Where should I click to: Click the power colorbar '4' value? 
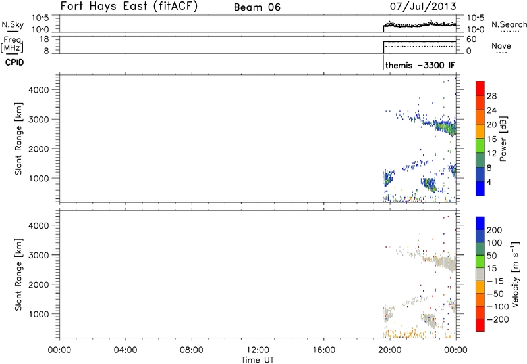[489, 182]
